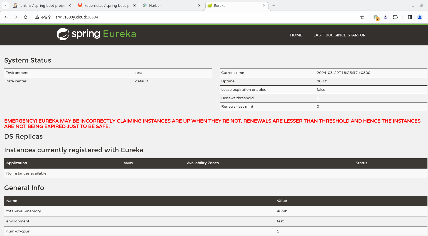This screenshot has height=236, width=428.
Task: Close the kubernetes GitLab tab
Action: [x=134, y=5]
